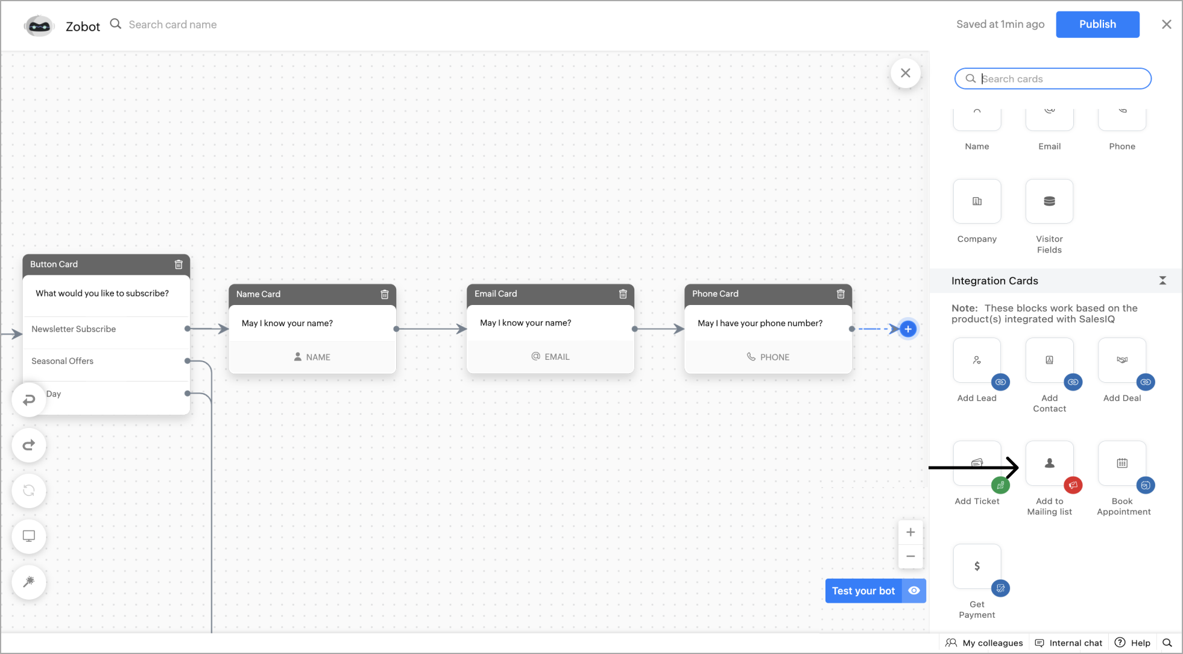The image size is (1183, 654).
Task: Click the undo arrow button
Action: (x=29, y=400)
